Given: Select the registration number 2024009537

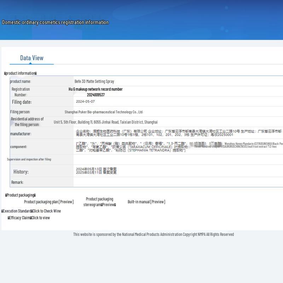Looking at the screenshot, I should coord(96,95).
